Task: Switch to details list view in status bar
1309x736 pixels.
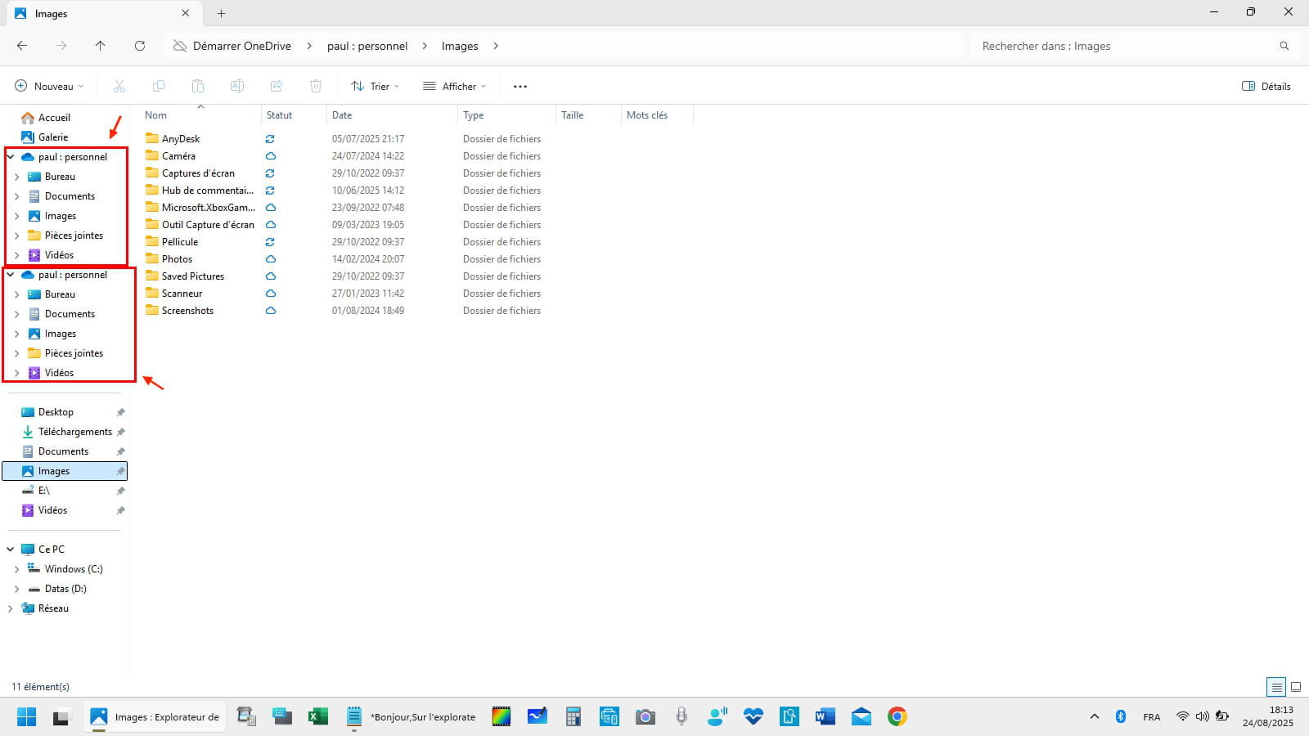Action: coord(1276,687)
